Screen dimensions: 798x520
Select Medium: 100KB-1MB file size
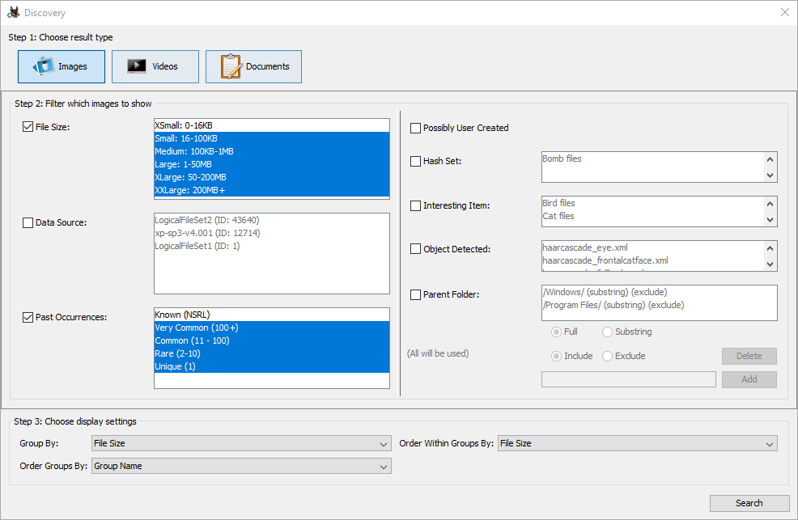click(x=272, y=151)
